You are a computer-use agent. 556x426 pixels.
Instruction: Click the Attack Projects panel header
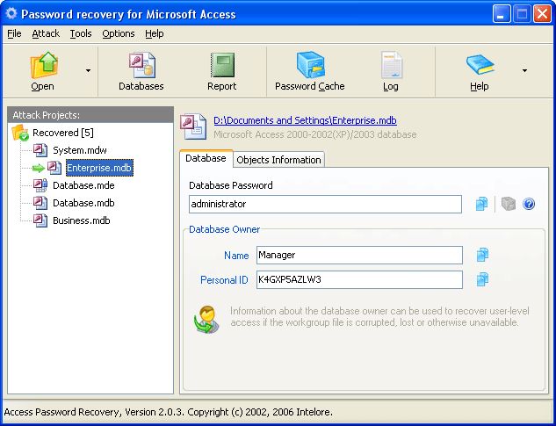[x=90, y=115]
